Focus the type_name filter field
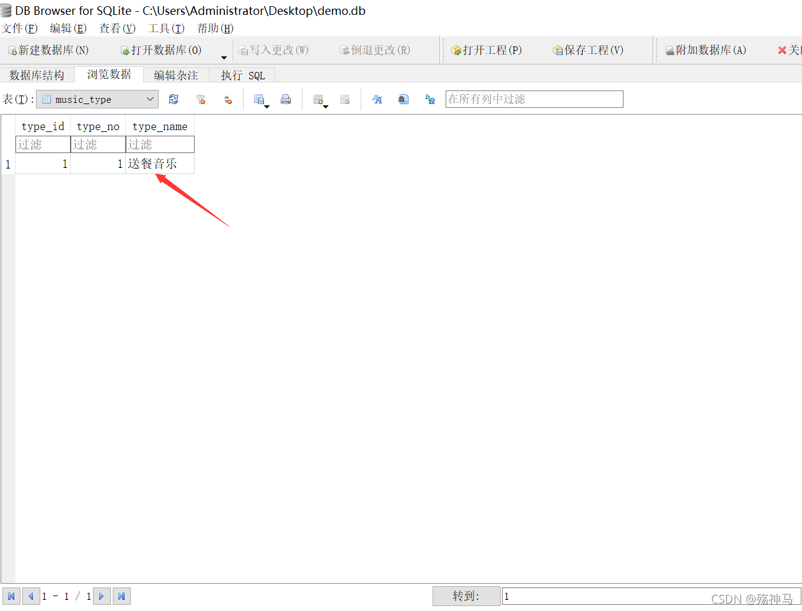Screen dimensions: 802x611 click(x=160, y=144)
